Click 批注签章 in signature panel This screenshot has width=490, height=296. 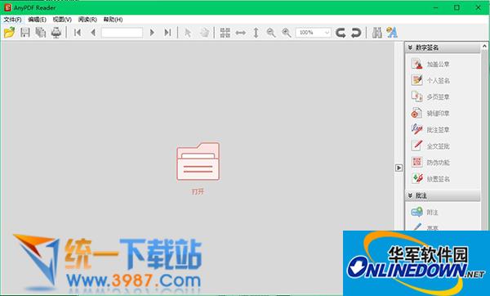coord(430,129)
